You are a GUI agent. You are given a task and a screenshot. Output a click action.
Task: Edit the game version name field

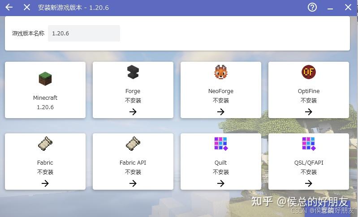(x=84, y=33)
